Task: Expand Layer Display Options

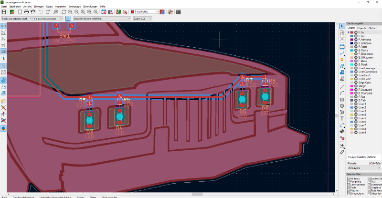Action: point(362,157)
